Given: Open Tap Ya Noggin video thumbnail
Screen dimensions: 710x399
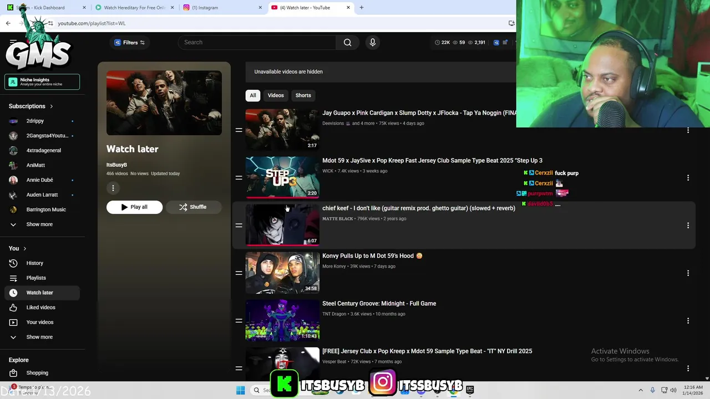Looking at the screenshot, I should pos(282,130).
